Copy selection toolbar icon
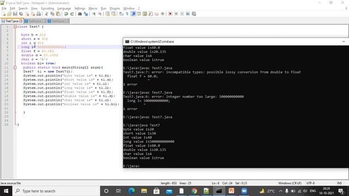The height and width of the screenshot is (196, 349). click(52, 14)
